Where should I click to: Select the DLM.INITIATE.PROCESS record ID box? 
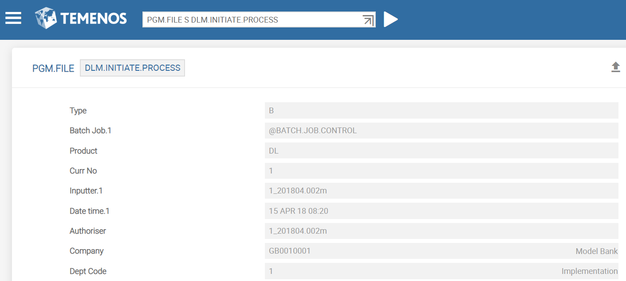tap(132, 68)
